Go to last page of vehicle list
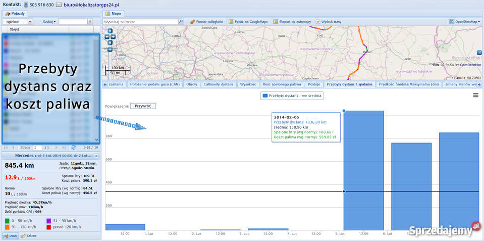This screenshot has height=241, width=484. [x=64, y=148]
